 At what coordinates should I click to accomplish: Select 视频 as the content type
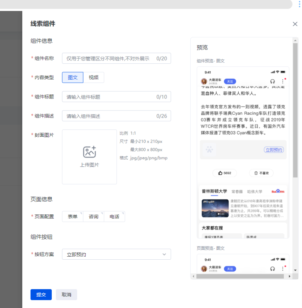coord(93,77)
